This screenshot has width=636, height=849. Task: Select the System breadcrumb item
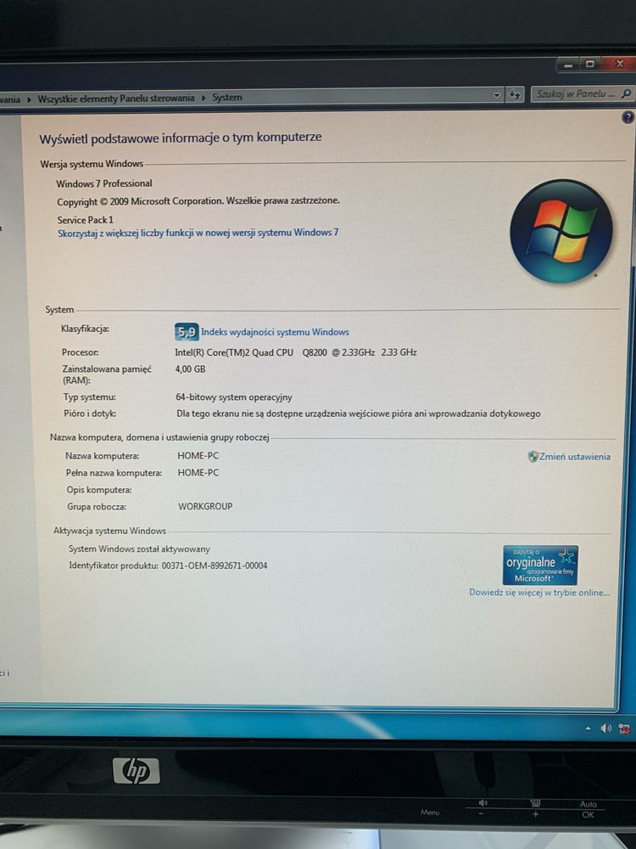[x=226, y=98]
